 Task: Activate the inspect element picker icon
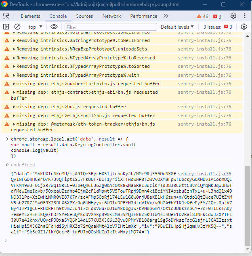click(6, 16)
